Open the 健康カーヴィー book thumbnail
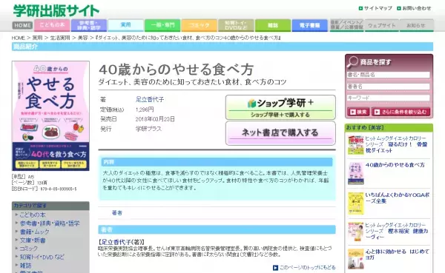This screenshot has width=445, height=273. click(355, 232)
